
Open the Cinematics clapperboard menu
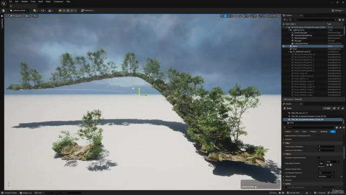click(x=50, y=10)
